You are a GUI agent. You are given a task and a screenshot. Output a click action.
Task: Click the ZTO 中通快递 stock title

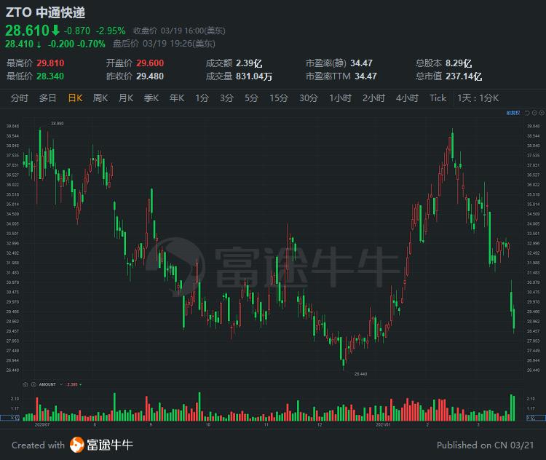45,12
